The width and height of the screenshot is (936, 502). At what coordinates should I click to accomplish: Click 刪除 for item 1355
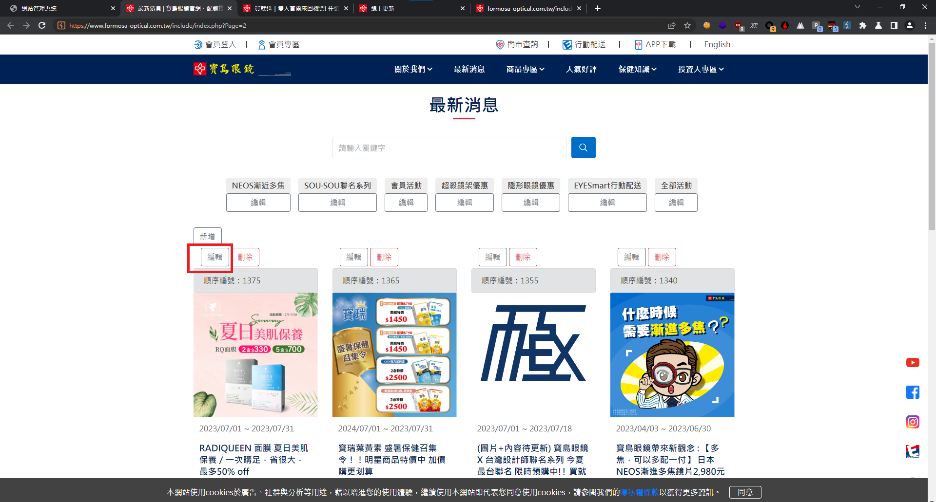523,257
